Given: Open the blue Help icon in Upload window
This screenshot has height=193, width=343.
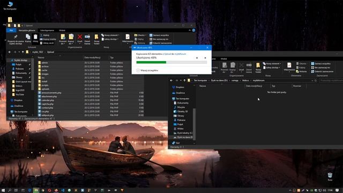Looking at the screenshot, I should click(193, 31).
